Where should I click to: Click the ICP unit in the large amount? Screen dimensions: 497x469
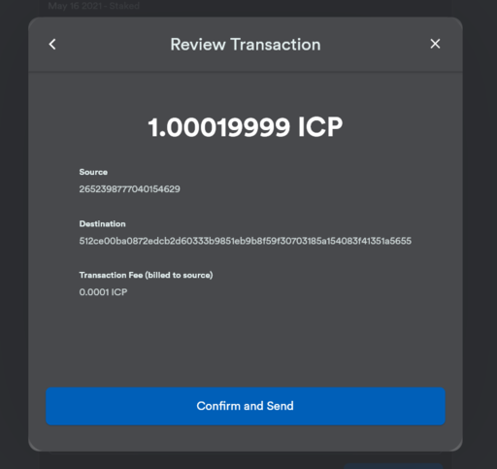(x=320, y=127)
